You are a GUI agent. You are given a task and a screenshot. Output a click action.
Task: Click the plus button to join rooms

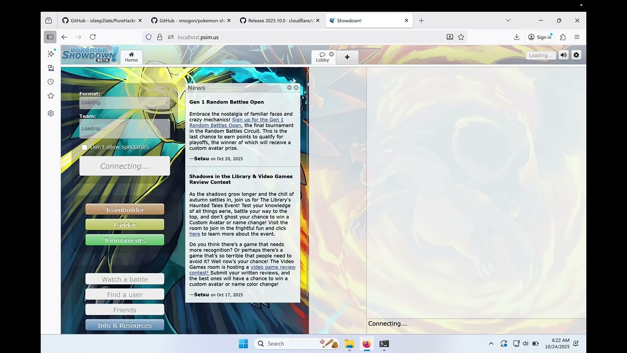coord(347,57)
